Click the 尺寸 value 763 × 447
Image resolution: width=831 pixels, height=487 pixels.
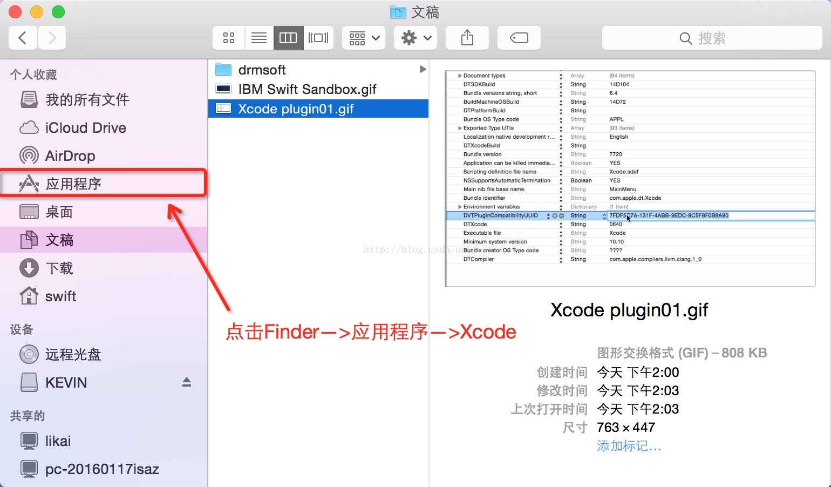[626, 428]
